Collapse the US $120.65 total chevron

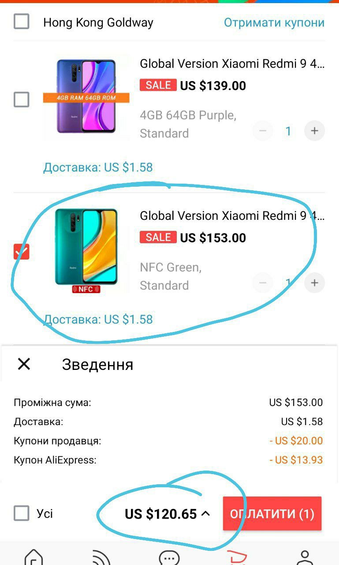click(x=205, y=513)
